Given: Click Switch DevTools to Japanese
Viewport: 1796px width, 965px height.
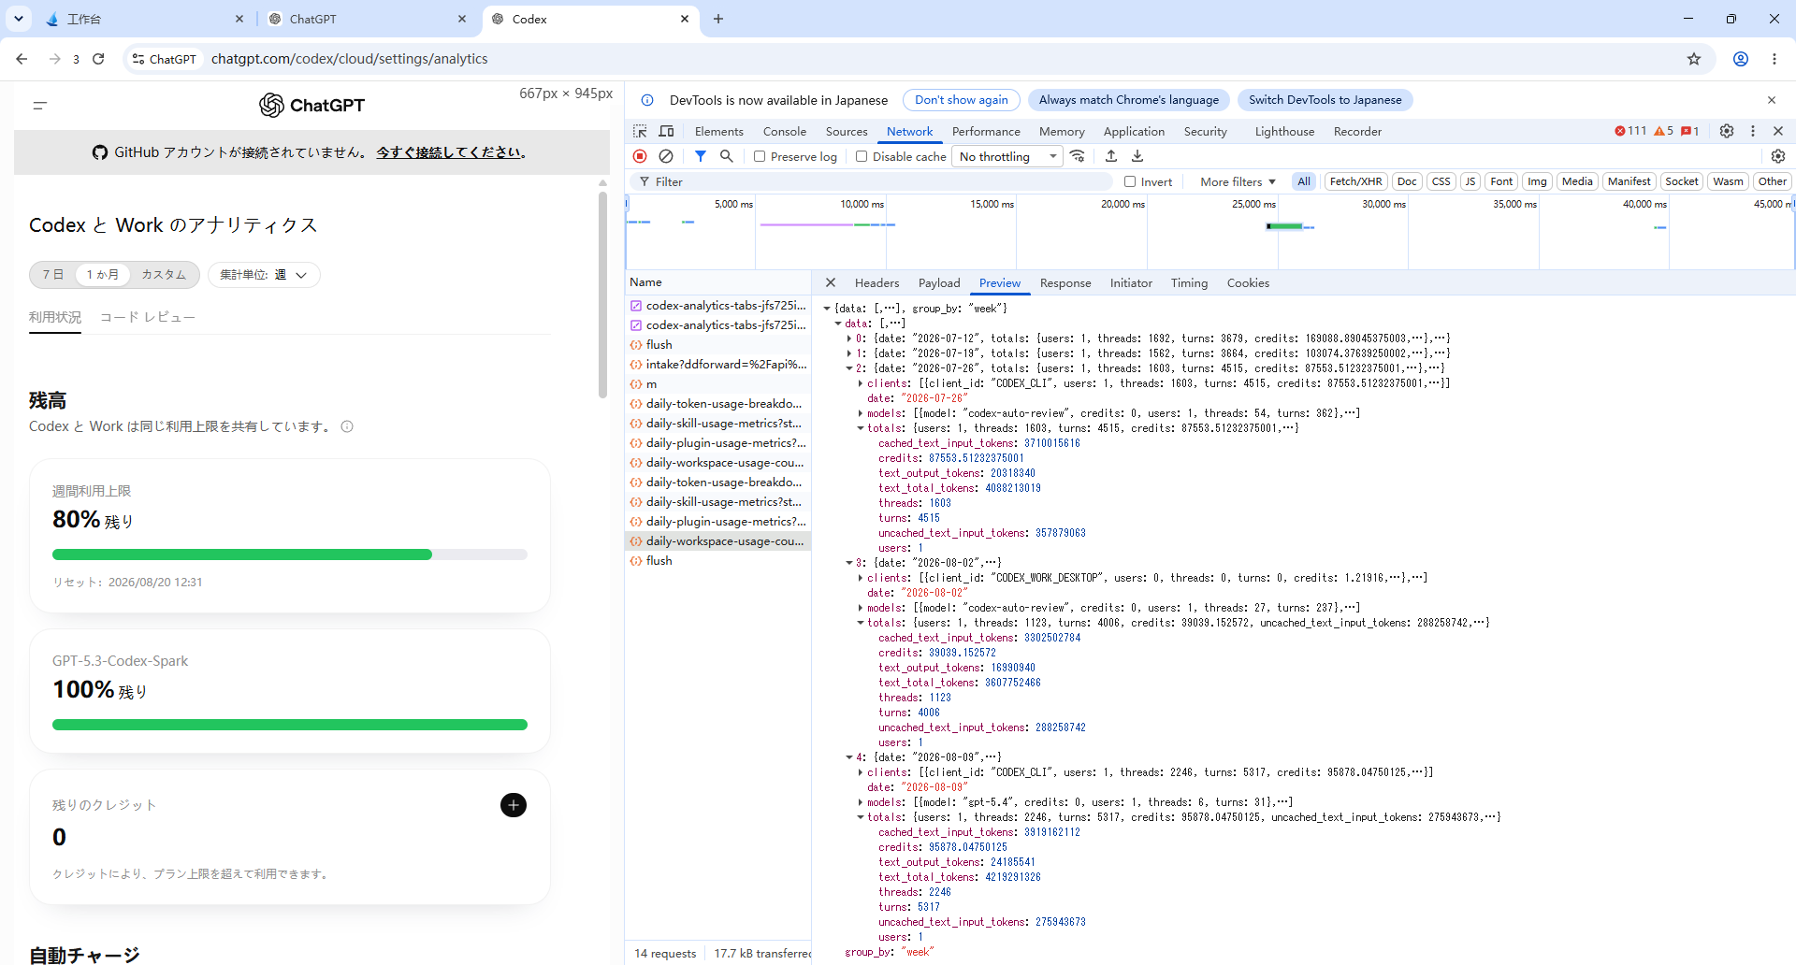Looking at the screenshot, I should [1325, 100].
